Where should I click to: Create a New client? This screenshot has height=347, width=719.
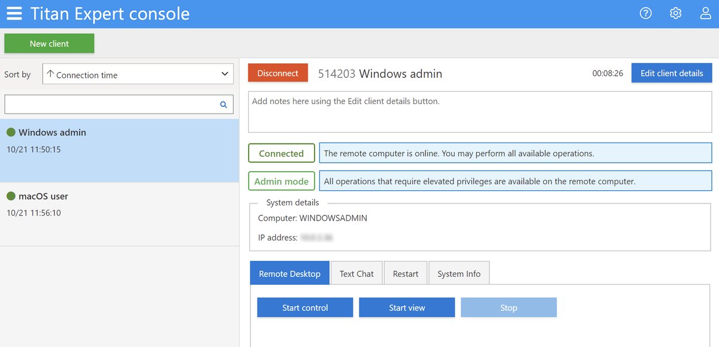[x=49, y=43]
